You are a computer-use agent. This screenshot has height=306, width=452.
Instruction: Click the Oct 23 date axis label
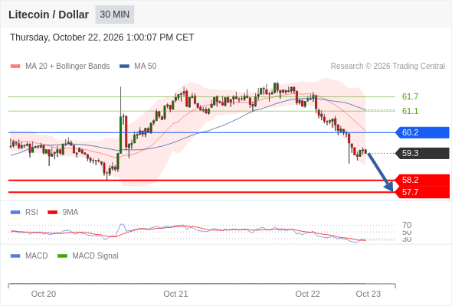tap(368, 294)
